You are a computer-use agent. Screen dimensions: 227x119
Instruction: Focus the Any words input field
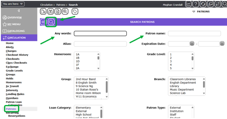click(100, 34)
